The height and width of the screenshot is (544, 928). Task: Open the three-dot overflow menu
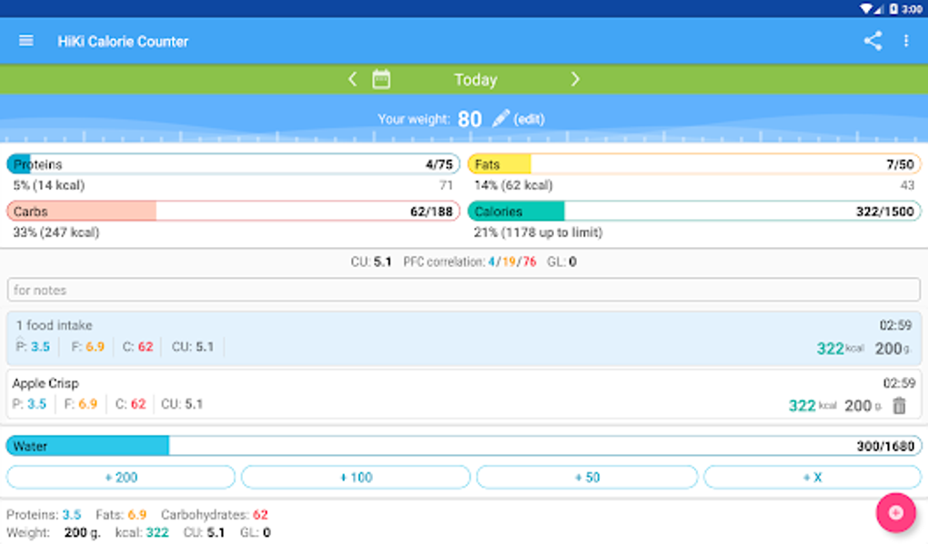coord(906,41)
